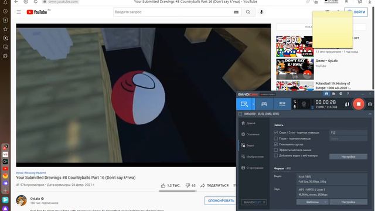375x211 pixels.
Task: Click the webcam overlay icon in Bandicam
Action: (304, 104)
